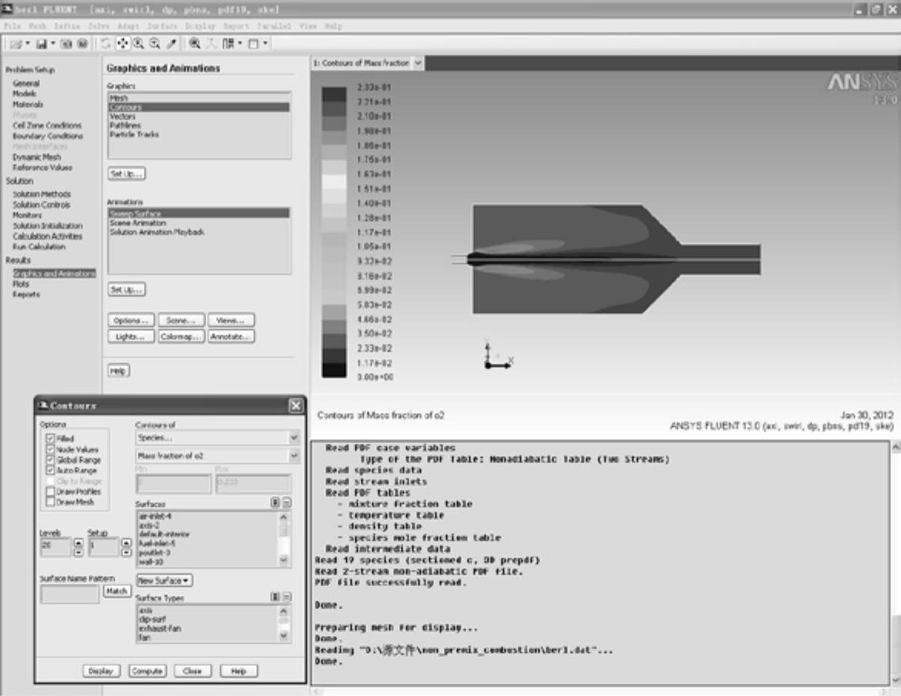The width and height of the screenshot is (901, 696).
Task: Click the open file toolbar icon
Action: (x=15, y=45)
